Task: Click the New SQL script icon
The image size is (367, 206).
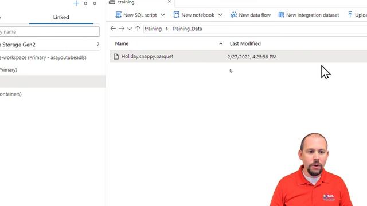Action: click(x=119, y=15)
